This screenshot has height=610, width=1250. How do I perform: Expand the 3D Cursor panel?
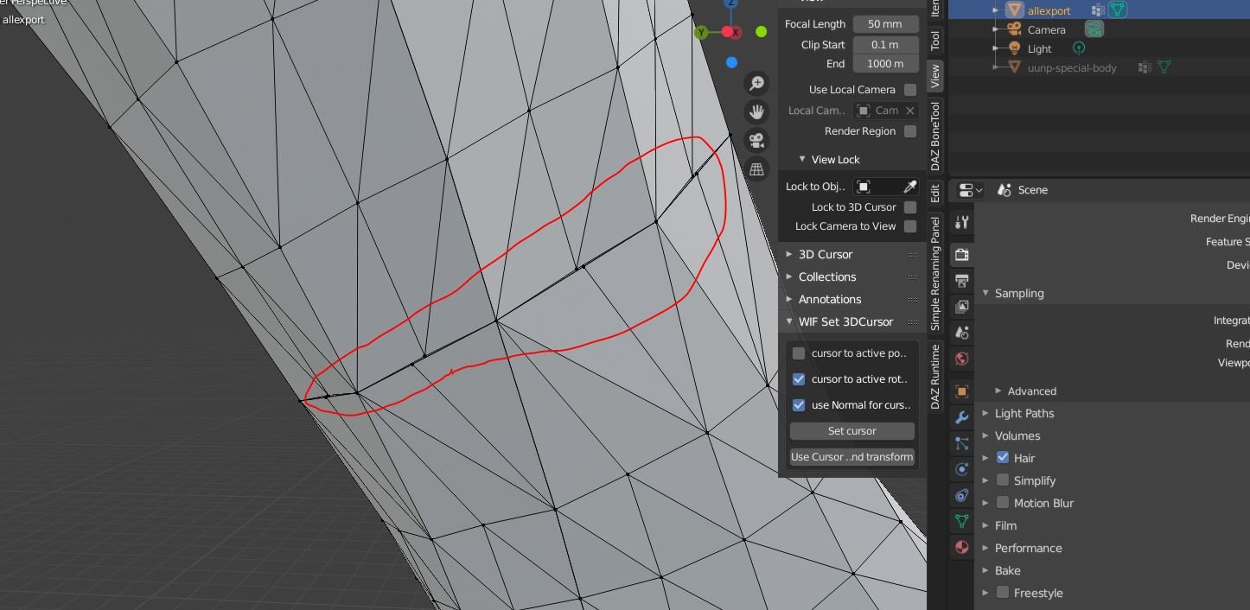pos(789,254)
